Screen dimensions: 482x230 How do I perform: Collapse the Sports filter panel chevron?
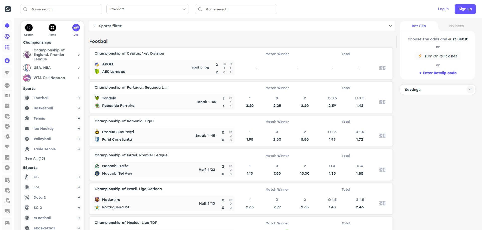tap(390, 26)
